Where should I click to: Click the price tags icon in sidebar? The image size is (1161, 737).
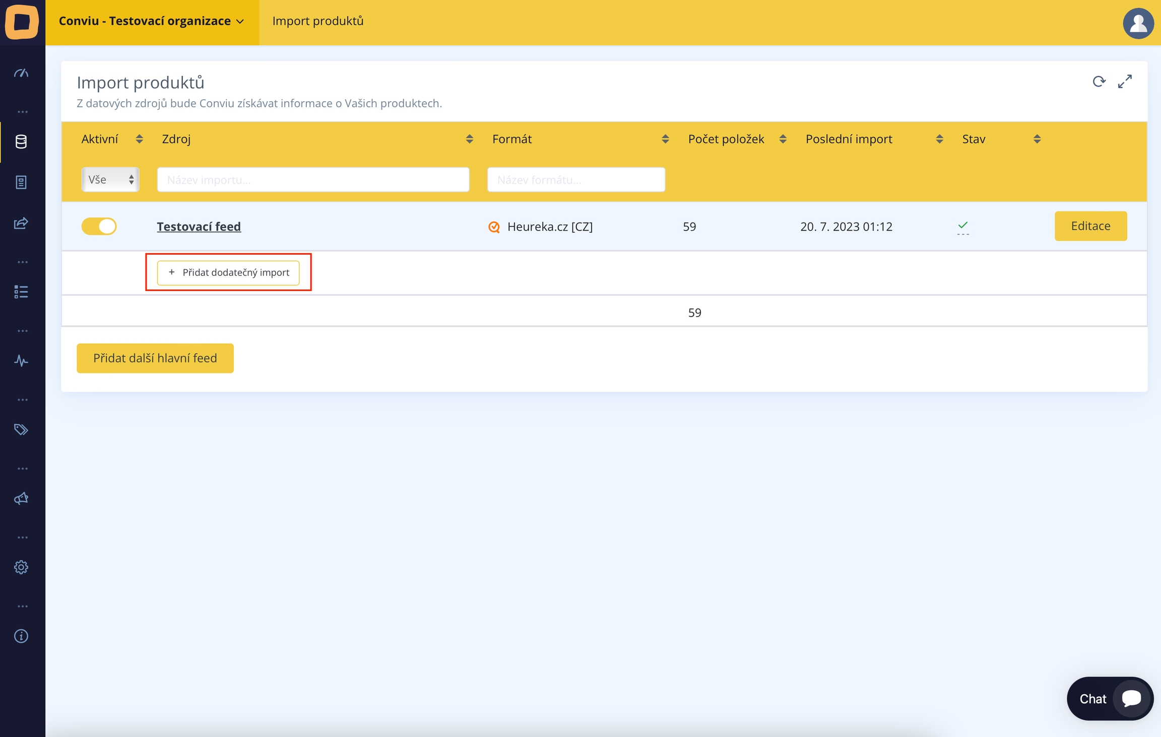point(21,429)
